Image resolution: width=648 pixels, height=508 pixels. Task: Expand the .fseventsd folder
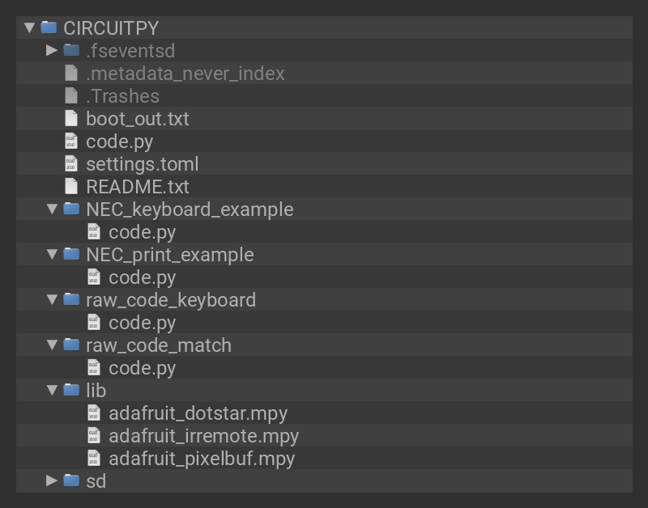point(52,50)
